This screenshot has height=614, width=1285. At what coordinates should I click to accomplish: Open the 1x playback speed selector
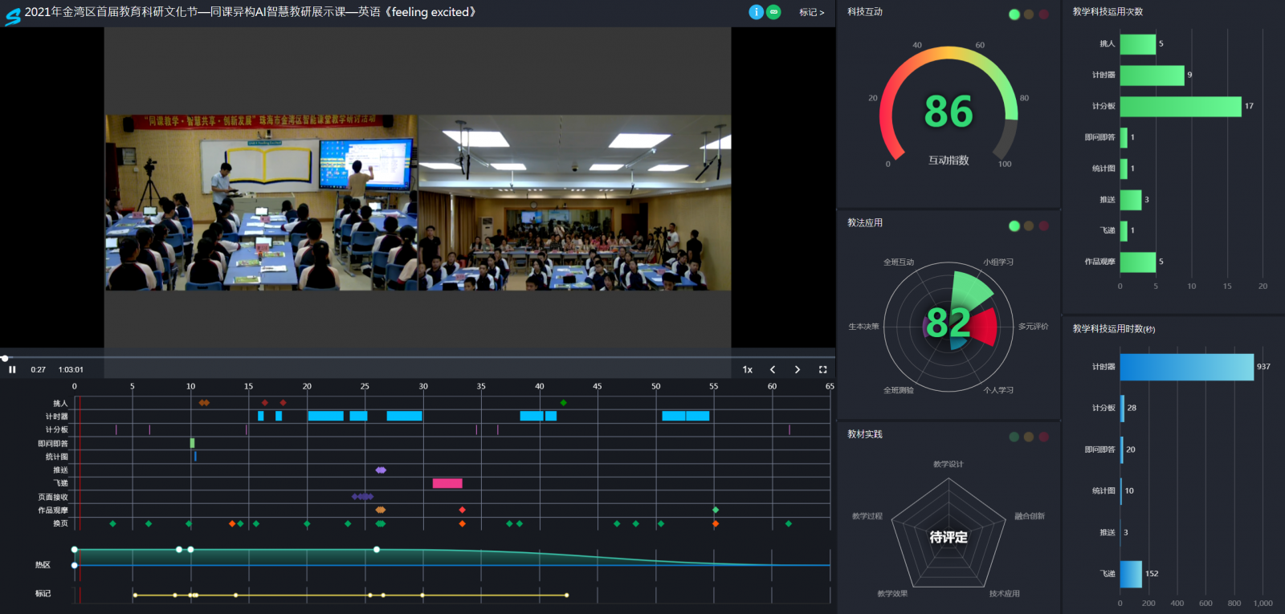tap(748, 370)
